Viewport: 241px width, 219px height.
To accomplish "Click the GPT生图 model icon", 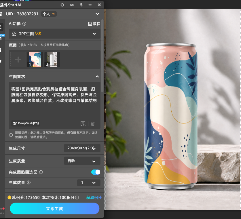I will (x=14, y=34).
